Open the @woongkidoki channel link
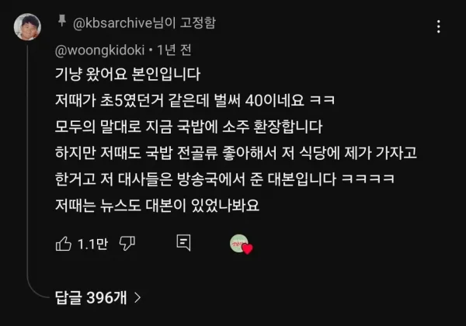The height and width of the screenshot is (326, 466). (100, 50)
